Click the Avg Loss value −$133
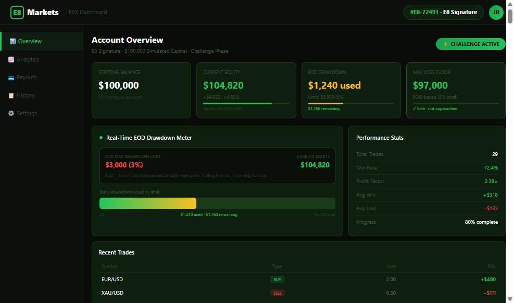514x303 pixels. point(491,209)
